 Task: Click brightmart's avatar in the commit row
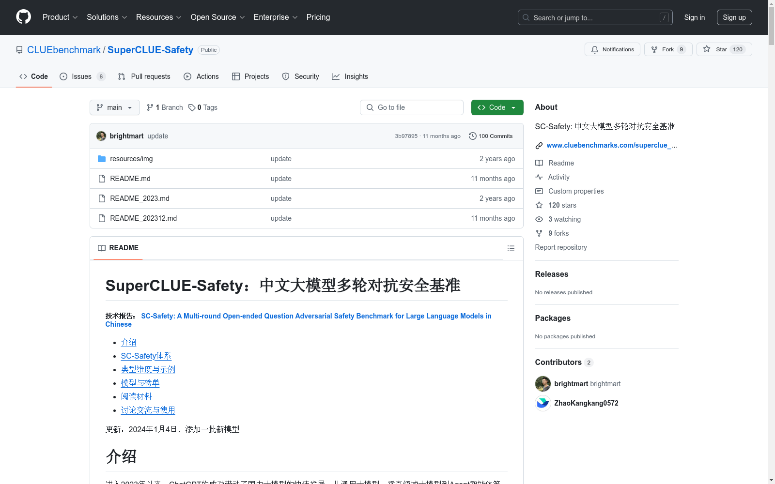point(101,136)
